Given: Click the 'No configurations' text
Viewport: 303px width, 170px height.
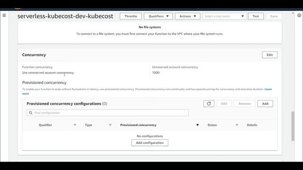Looking at the screenshot, I should (x=150, y=136).
